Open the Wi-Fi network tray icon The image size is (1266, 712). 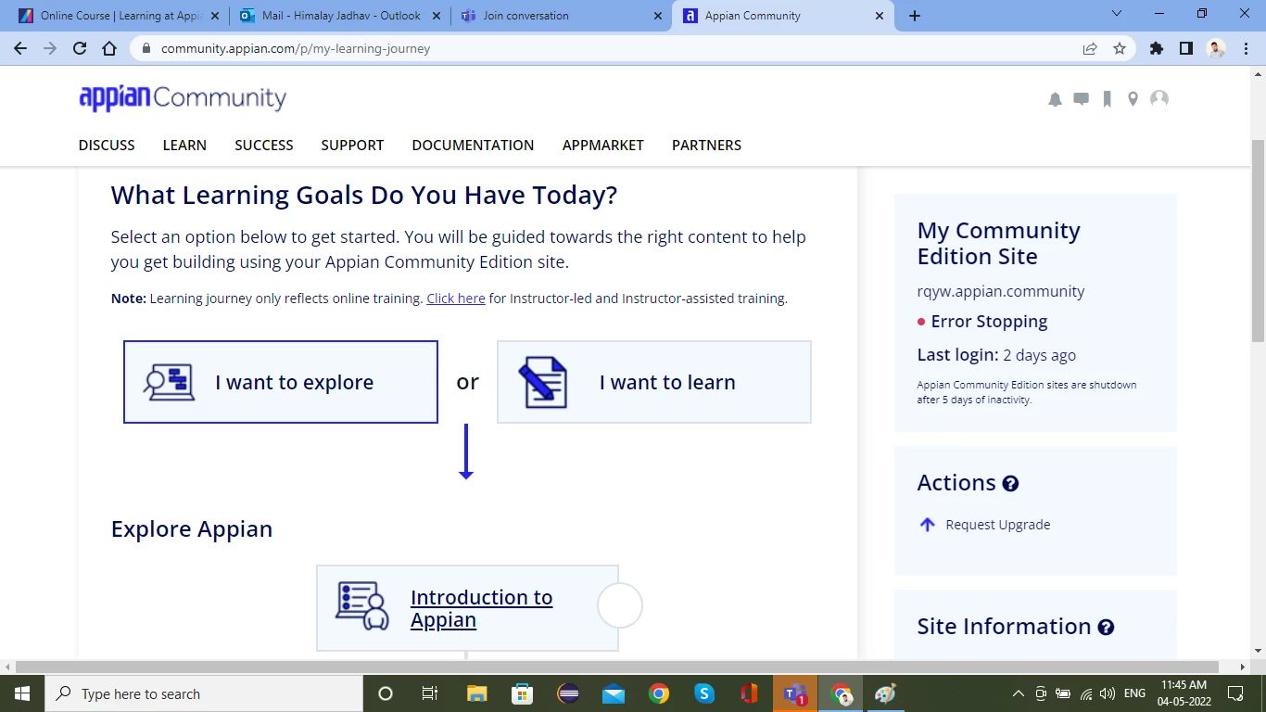1086,693
